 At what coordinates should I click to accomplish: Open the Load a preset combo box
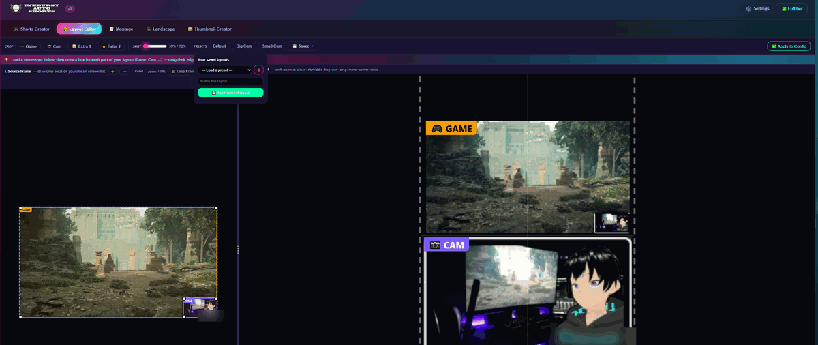point(225,70)
